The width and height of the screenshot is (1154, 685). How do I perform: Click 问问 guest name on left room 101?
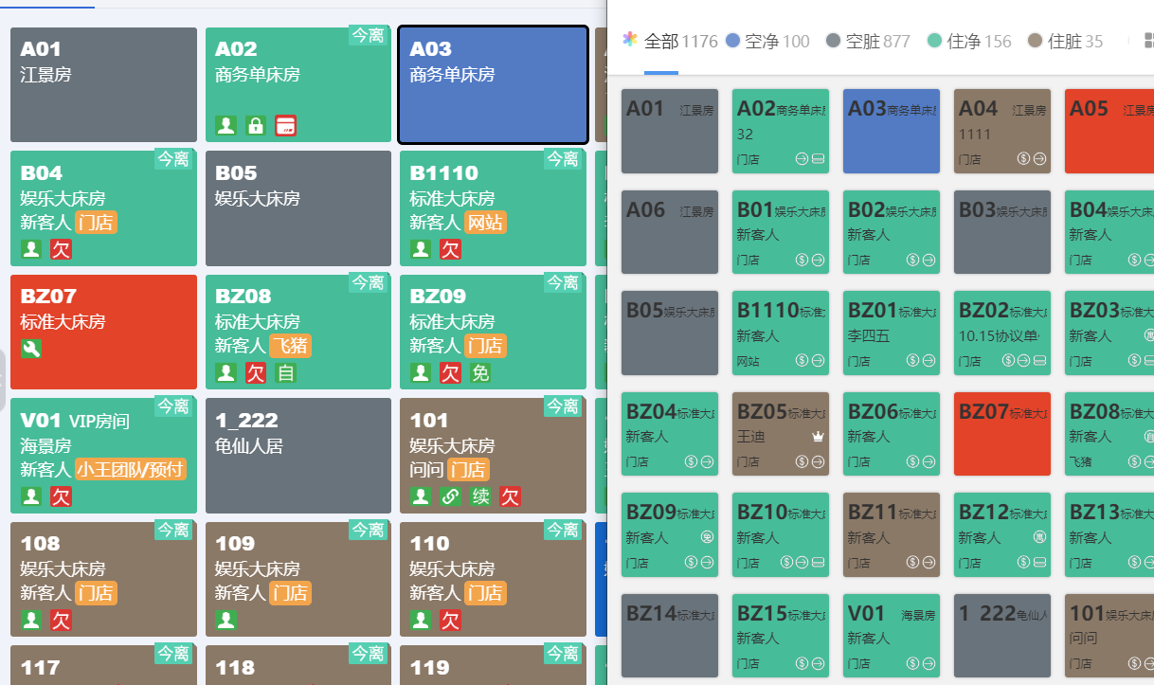[425, 470]
